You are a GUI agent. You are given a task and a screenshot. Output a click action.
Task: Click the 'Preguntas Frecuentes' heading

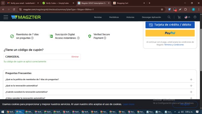(x=18, y=73)
